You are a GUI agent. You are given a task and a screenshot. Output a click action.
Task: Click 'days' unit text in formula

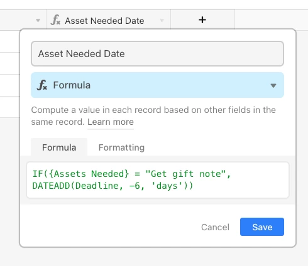pyautogui.click(x=167, y=186)
